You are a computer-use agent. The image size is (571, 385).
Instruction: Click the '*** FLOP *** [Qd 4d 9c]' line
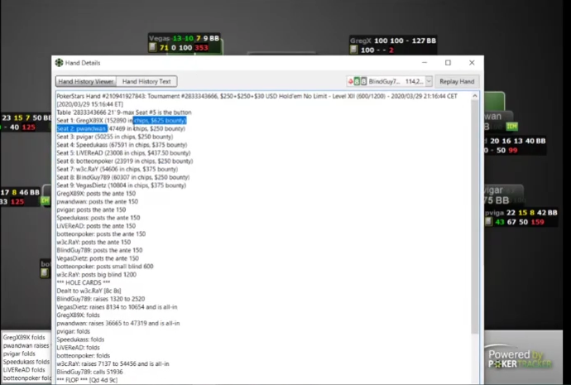click(x=87, y=379)
